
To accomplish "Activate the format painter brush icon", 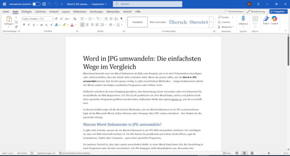I will click(16, 27).
